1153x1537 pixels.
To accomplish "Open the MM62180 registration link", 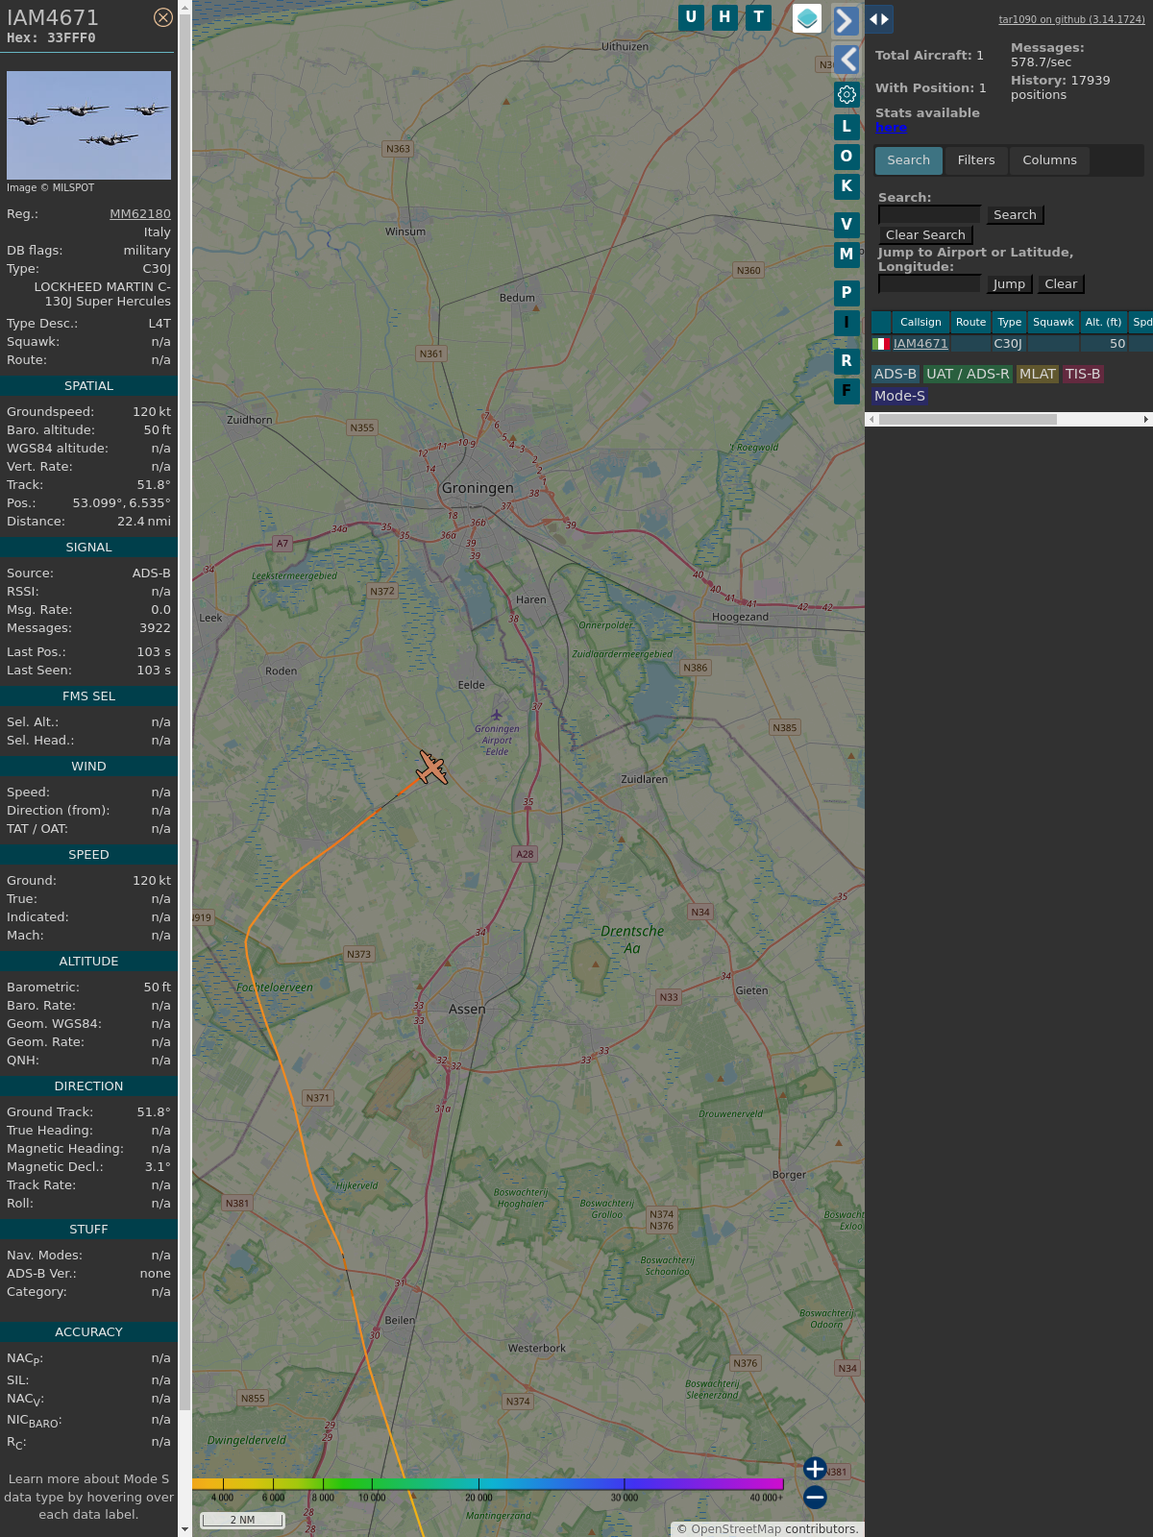I will click(x=140, y=214).
